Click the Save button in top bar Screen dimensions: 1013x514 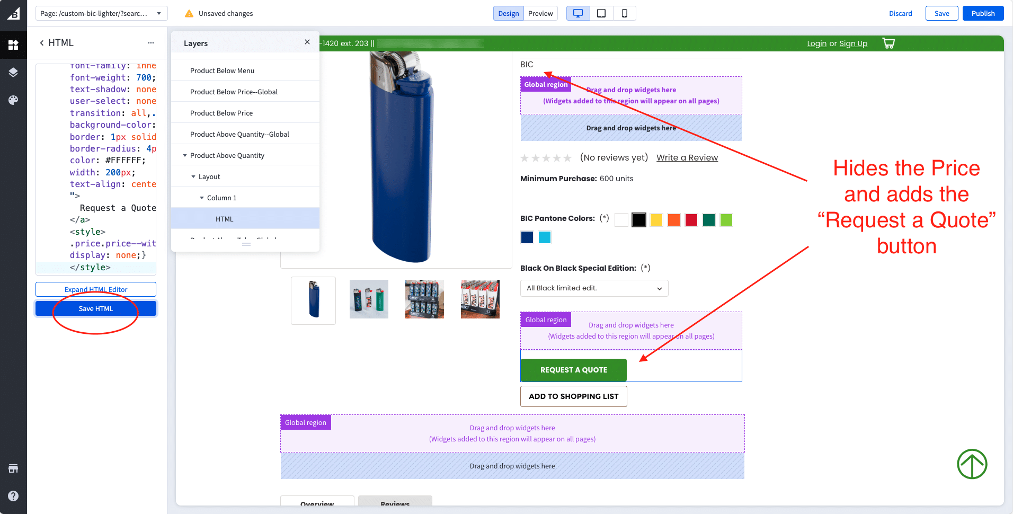[942, 13]
